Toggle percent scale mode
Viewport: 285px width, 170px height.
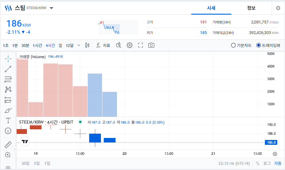pos(258,163)
